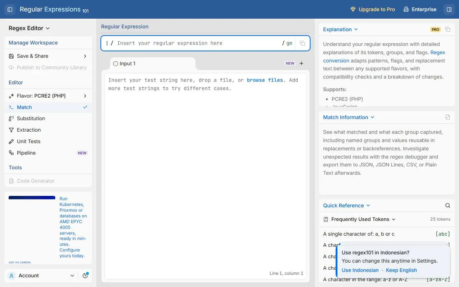Switch to Substitution mode
459x287 pixels.
click(48, 118)
